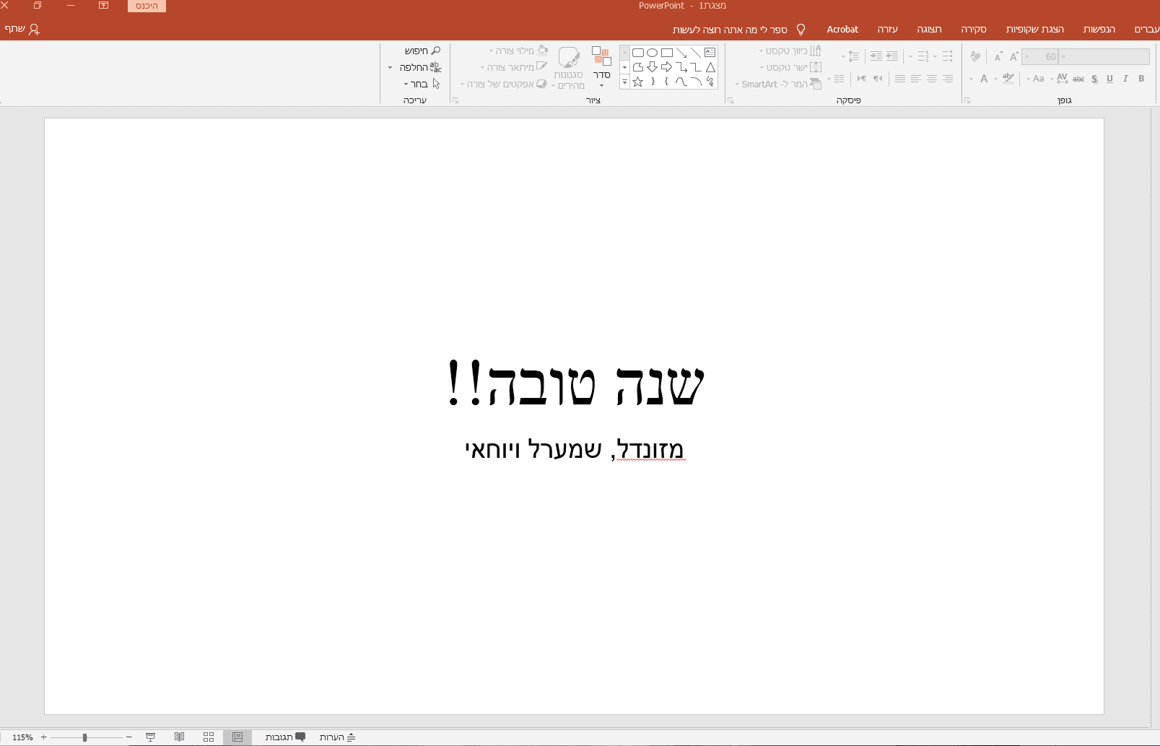This screenshot has width=1160, height=746.
Task: Click the Share (שתף) button
Action: coord(22,30)
